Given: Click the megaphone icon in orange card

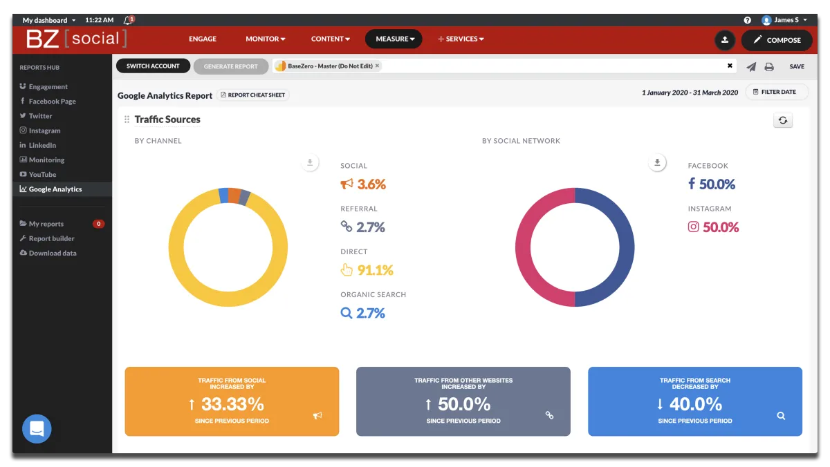Looking at the screenshot, I should coord(317,416).
